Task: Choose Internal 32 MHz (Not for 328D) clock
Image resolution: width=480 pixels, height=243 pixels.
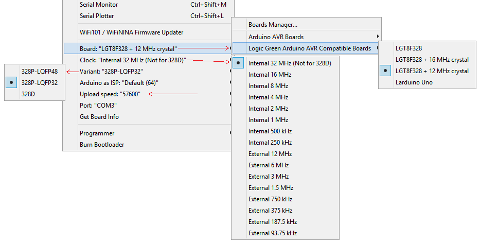Action: click(x=286, y=63)
